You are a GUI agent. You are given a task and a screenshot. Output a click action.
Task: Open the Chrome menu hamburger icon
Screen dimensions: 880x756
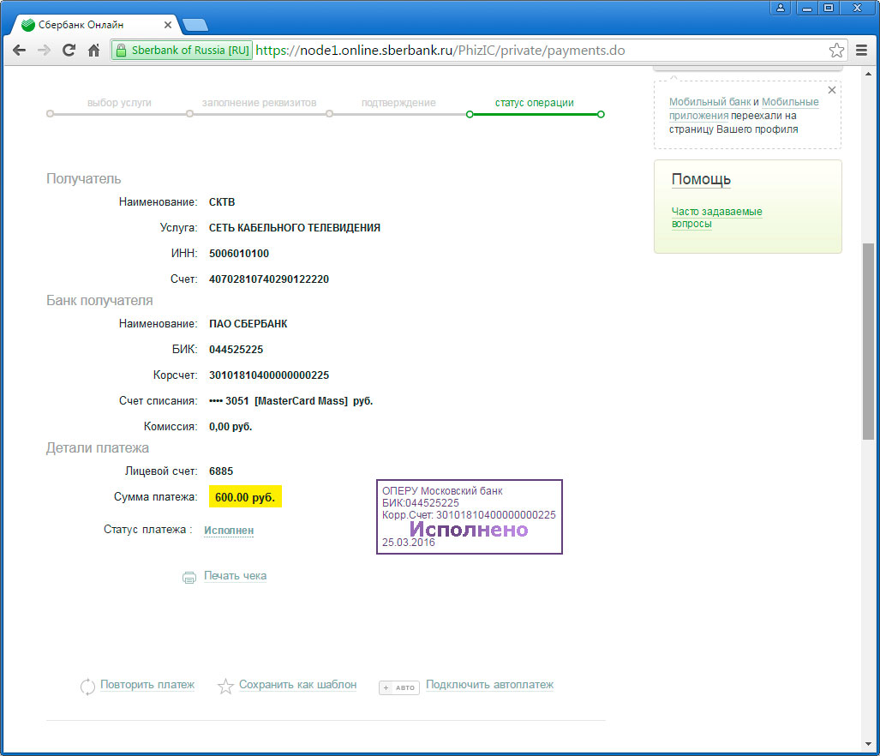click(x=861, y=51)
